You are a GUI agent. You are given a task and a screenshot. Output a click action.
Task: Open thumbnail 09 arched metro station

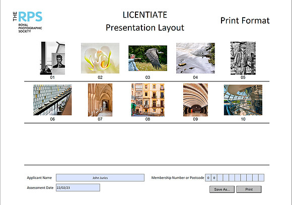pos(195,100)
